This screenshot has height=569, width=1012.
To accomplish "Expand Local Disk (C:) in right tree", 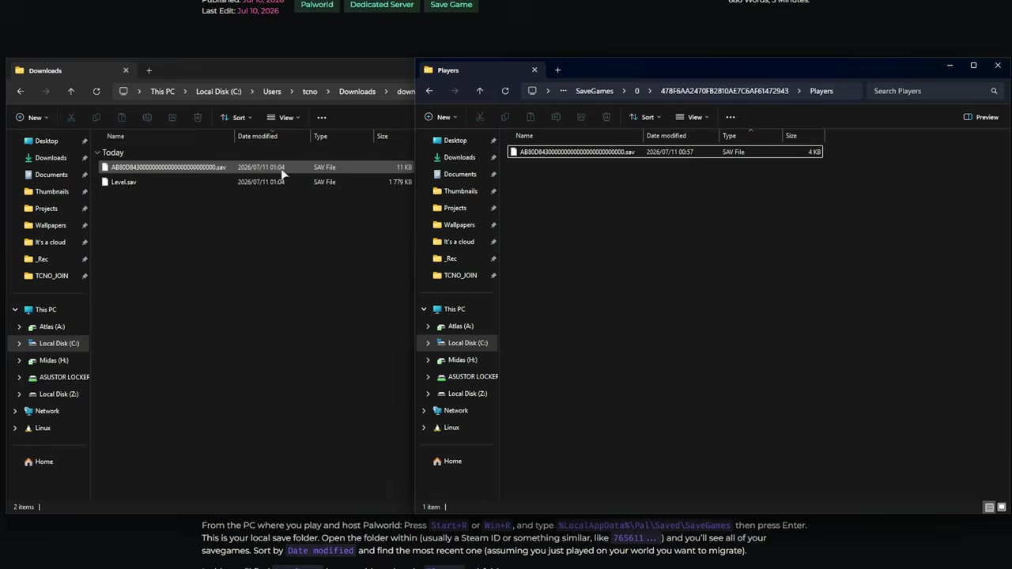I will pos(429,343).
